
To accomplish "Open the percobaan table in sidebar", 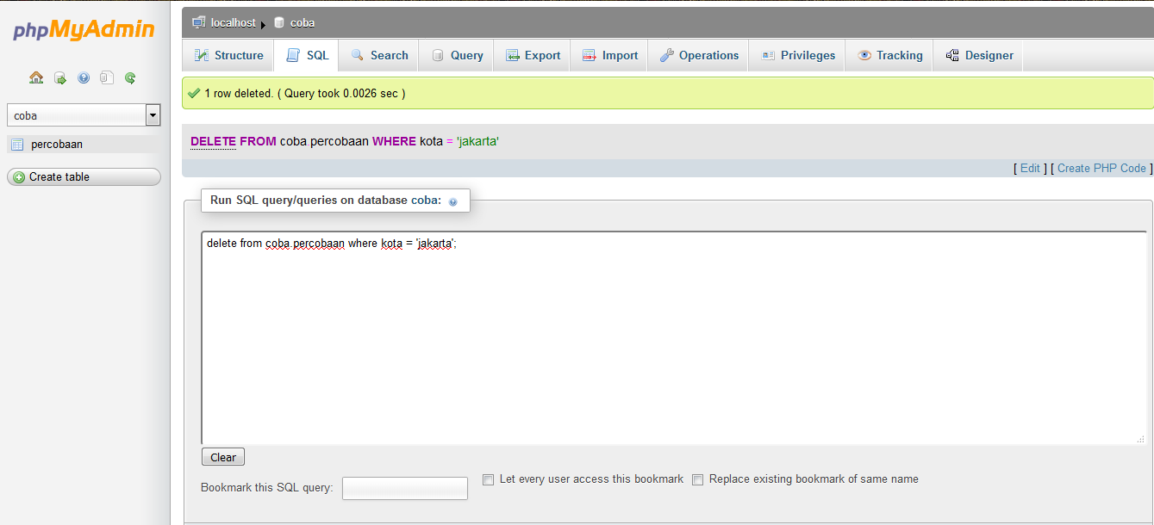I will [57, 145].
